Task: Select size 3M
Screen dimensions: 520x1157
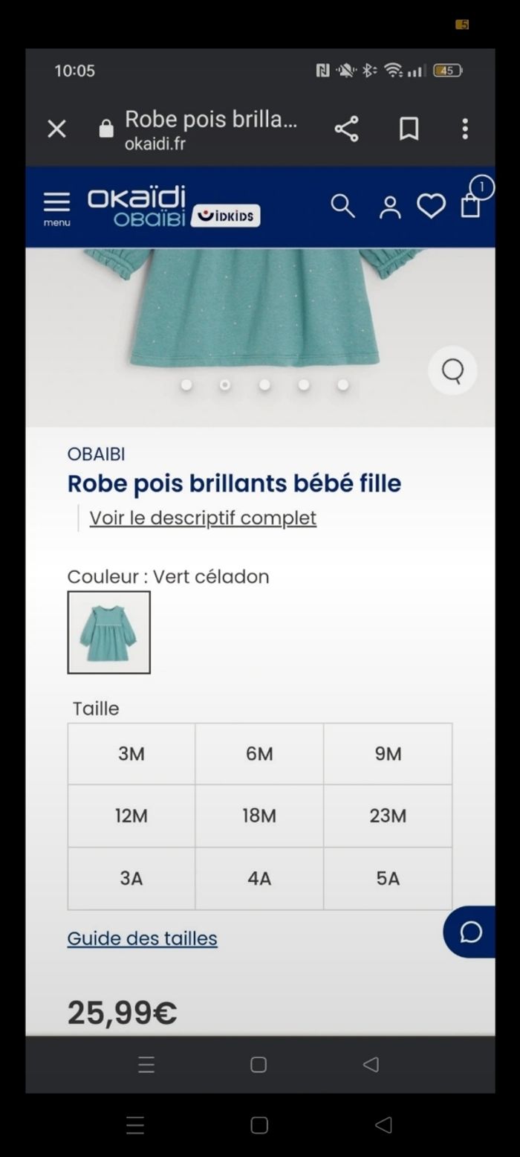Action: click(131, 754)
